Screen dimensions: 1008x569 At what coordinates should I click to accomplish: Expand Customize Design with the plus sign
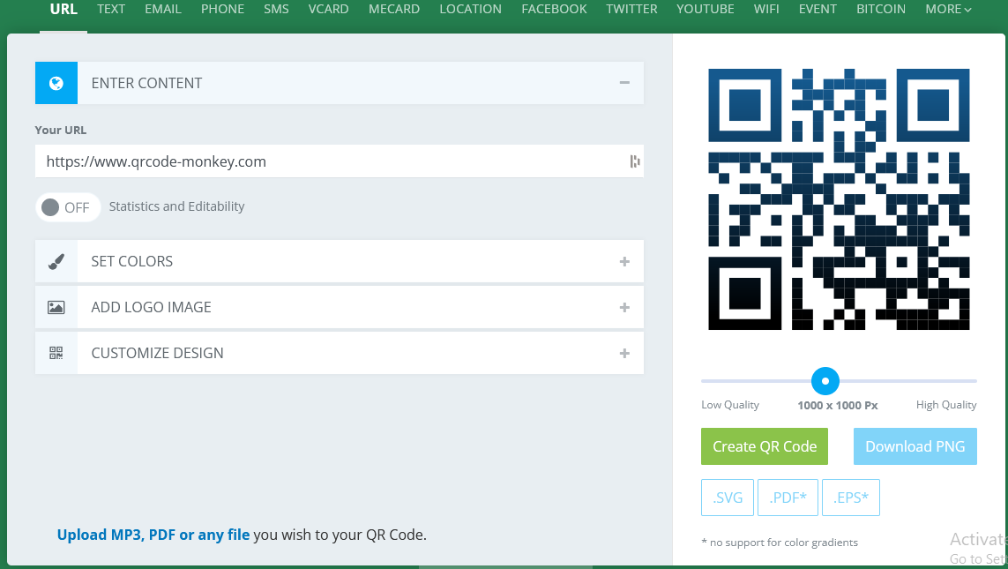[x=624, y=353]
